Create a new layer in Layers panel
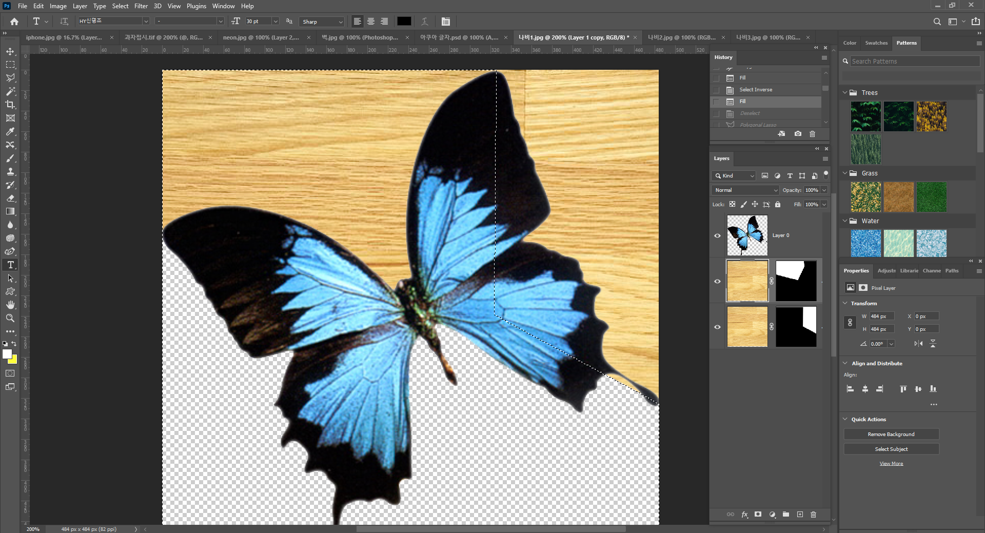The width and height of the screenshot is (985, 533). point(800,515)
